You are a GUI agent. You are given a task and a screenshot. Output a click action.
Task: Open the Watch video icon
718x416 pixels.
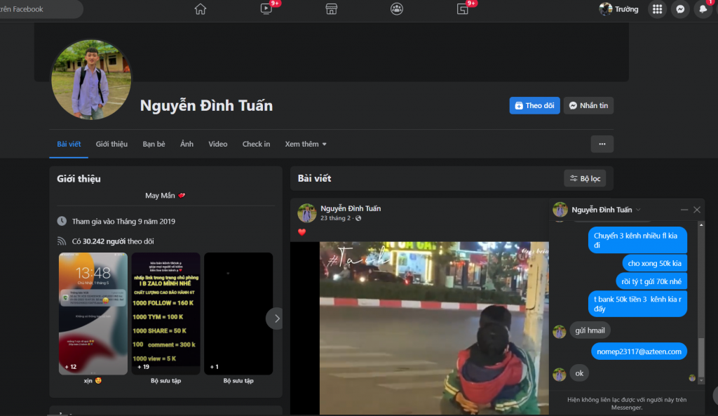[266, 9]
